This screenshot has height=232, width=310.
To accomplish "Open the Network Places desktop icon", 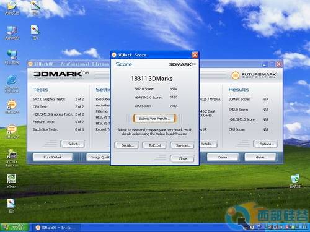I will 12,58.
